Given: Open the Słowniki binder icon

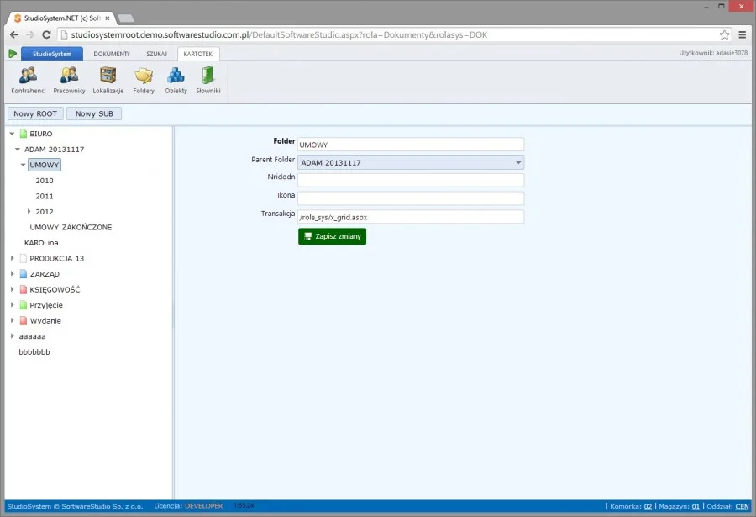Looking at the screenshot, I should [x=208, y=80].
